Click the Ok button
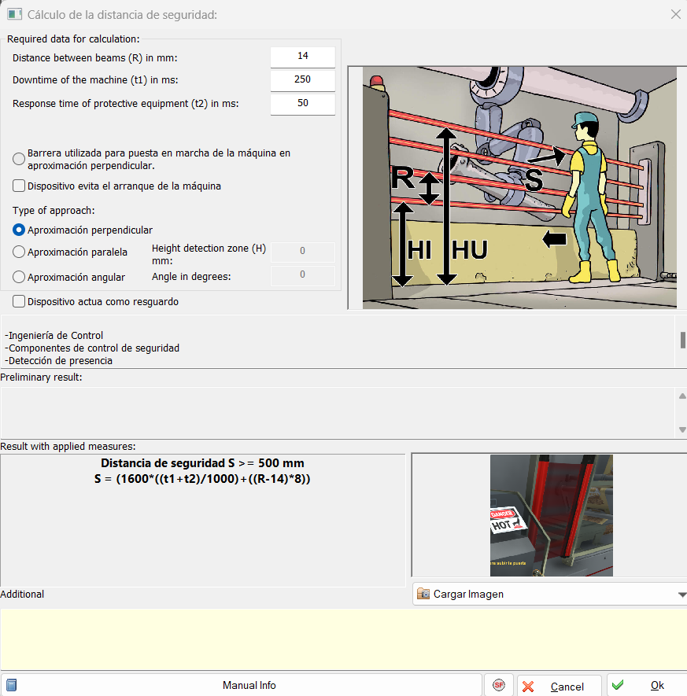Image resolution: width=687 pixels, height=696 pixels. coord(647,685)
